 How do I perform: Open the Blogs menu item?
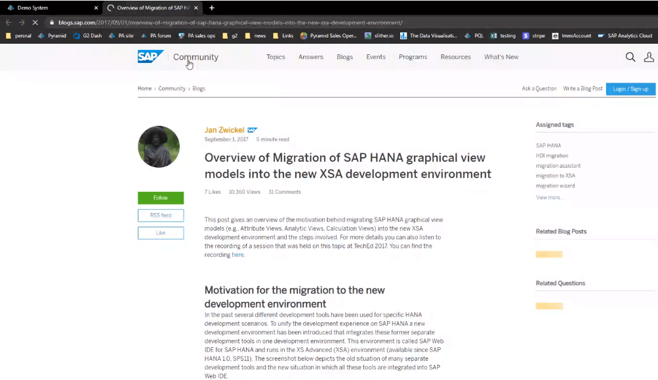click(x=344, y=57)
